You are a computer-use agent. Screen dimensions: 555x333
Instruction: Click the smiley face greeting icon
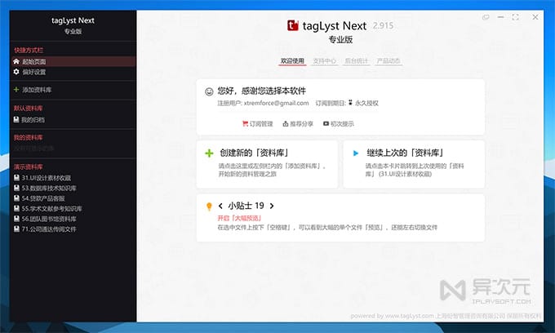[x=209, y=91]
